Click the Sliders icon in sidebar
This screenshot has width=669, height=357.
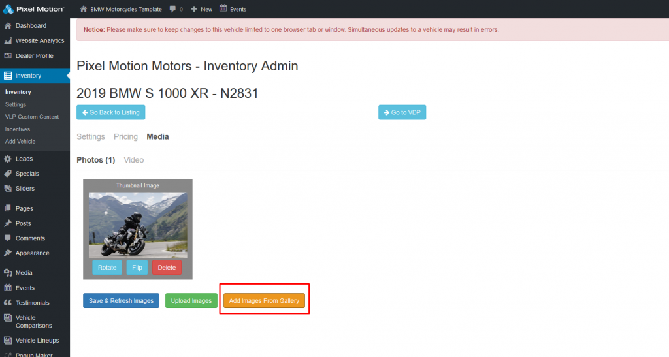[8, 189]
